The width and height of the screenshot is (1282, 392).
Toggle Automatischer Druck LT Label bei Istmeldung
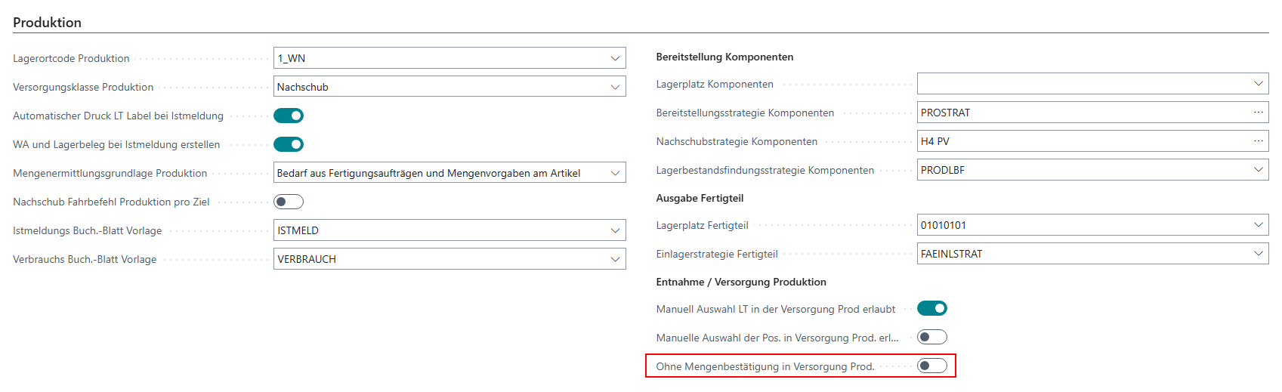[x=289, y=116]
